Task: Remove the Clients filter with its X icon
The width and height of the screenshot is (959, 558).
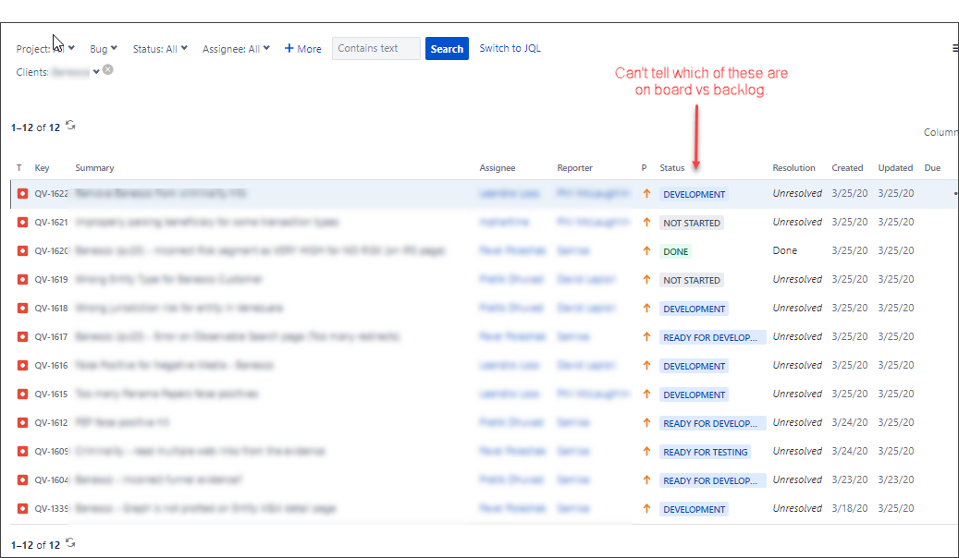Action: click(x=107, y=69)
